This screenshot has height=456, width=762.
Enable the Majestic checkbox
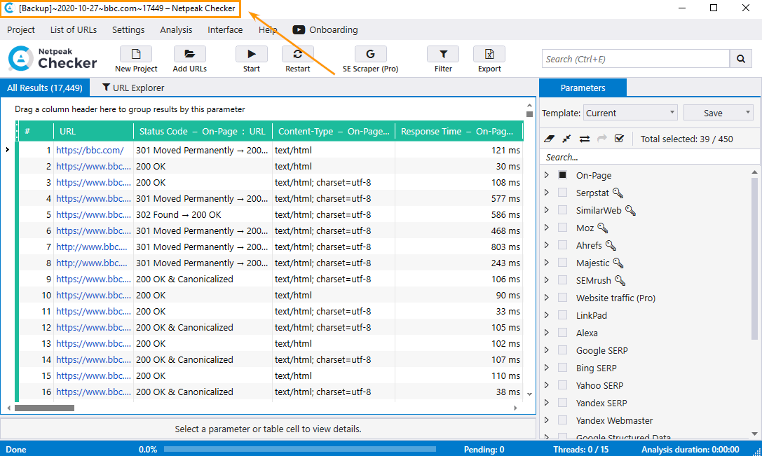(x=563, y=262)
